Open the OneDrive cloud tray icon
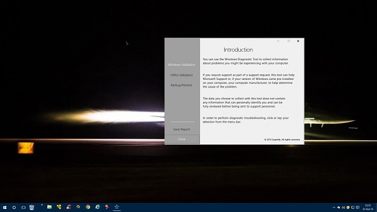Viewport: 377px width, 212px height. tap(338, 207)
